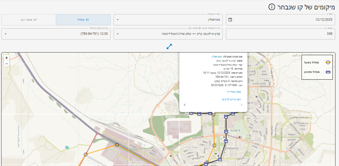Zoom out with the map minus button

pyautogui.click(x=6, y=64)
